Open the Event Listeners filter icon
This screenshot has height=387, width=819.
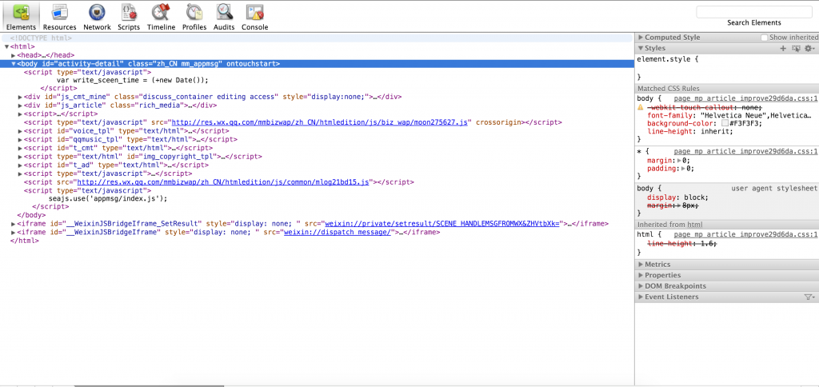(809, 297)
